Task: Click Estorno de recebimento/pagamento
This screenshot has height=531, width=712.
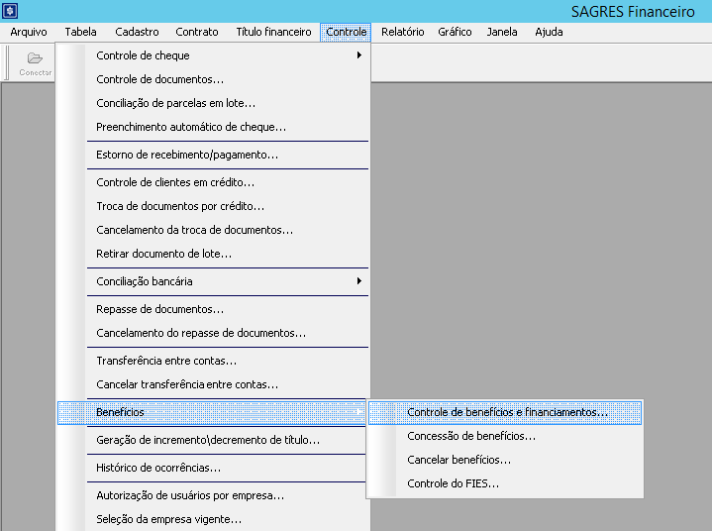Action: click(186, 155)
